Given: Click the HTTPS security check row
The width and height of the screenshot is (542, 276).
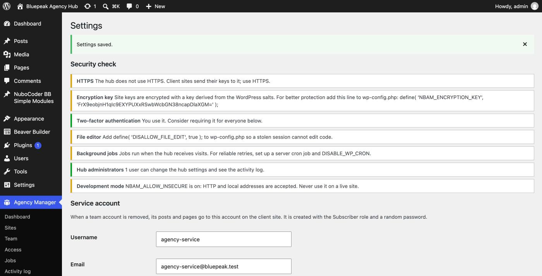Looking at the screenshot, I should click(302, 81).
